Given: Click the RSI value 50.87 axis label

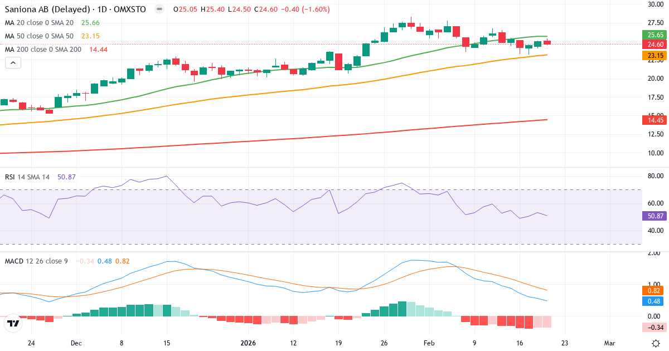Looking at the screenshot, I should point(653,216).
